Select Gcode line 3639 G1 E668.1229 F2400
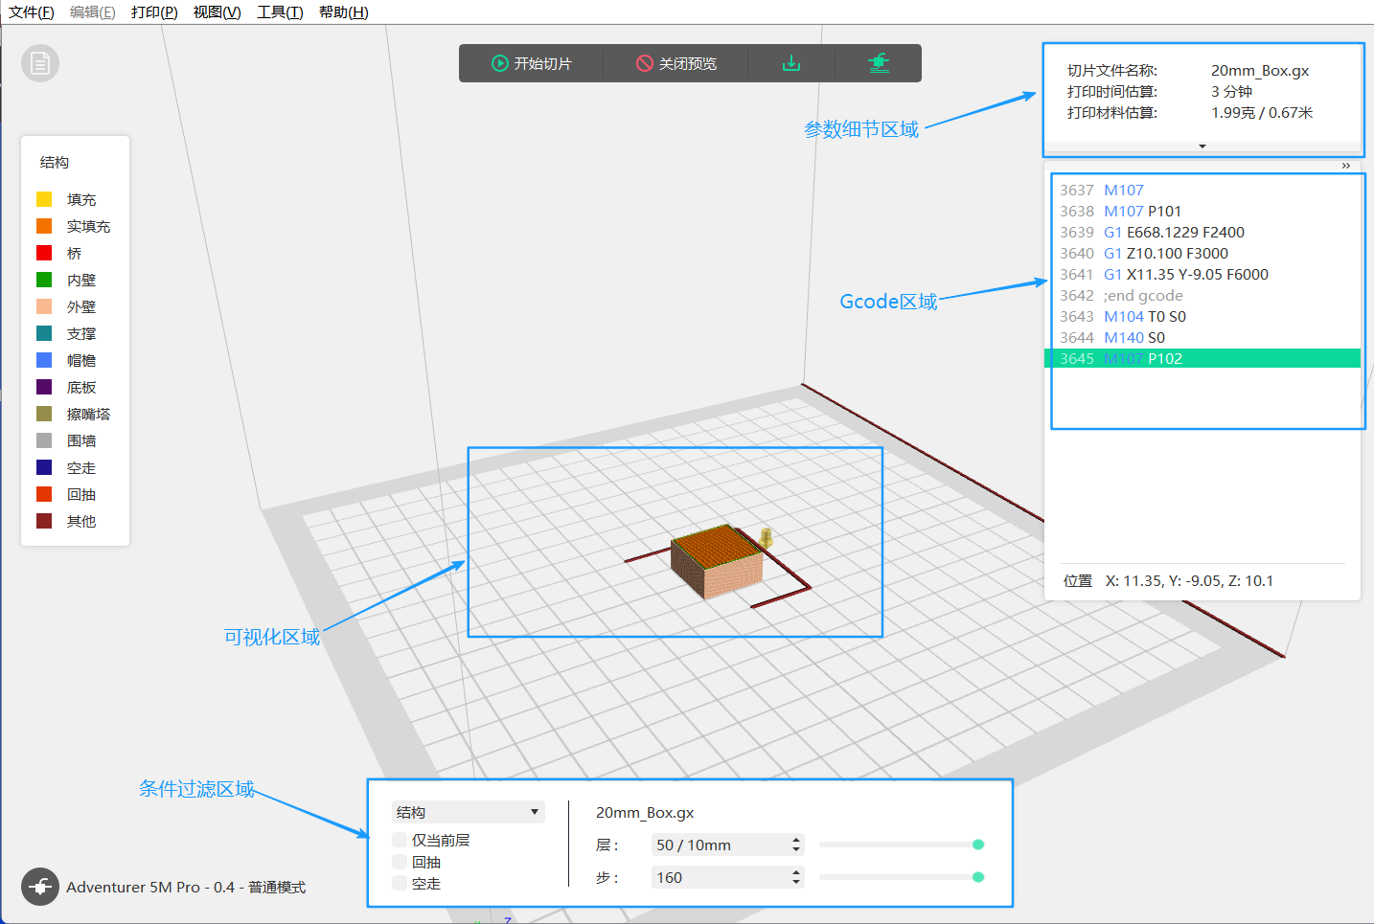The image size is (1374, 924). point(1202,232)
